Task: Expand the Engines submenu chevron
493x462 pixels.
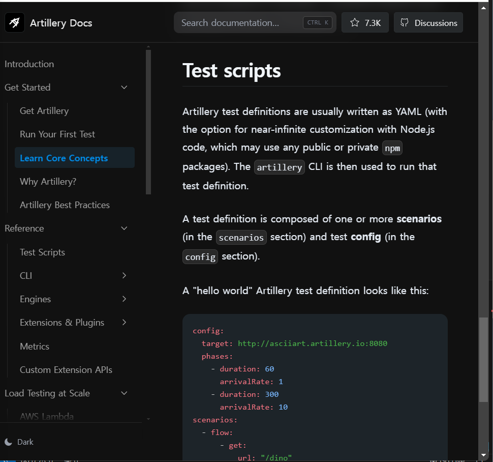Action: coord(124,299)
